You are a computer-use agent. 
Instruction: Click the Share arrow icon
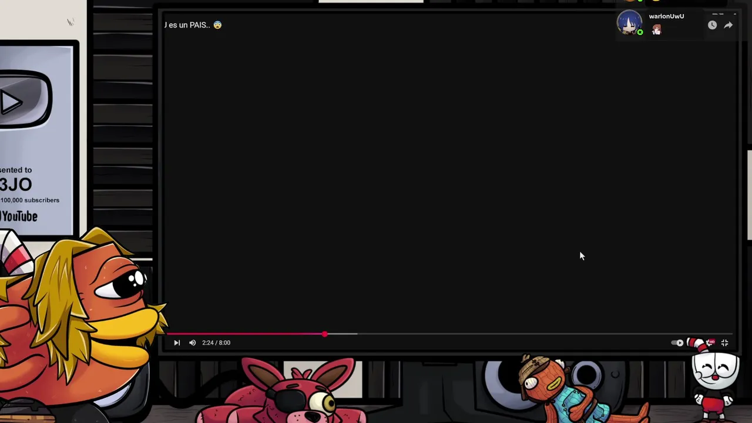point(728,25)
